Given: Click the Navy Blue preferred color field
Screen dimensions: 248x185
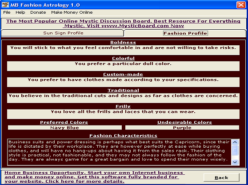Looking at the screenshot, I should pos(65,127).
